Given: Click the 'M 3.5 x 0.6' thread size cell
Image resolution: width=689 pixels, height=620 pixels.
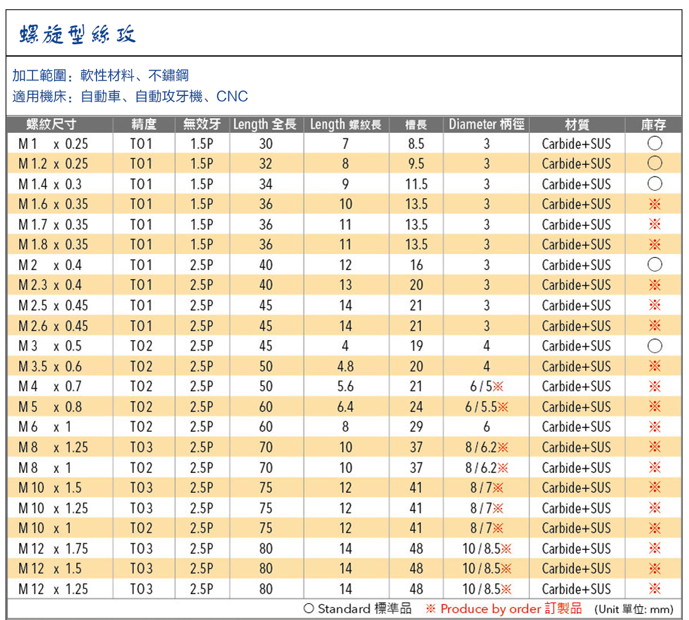Looking at the screenshot, I should point(50,367).
